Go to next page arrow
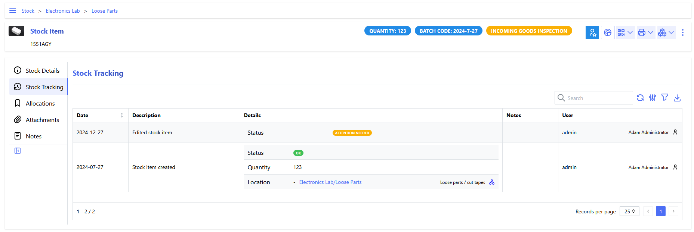The image size is (694, 232). 673,211
